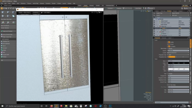The width and height of the screenshot is (192, 108).
Task: Collapse the fridge door material group
Action: pyautogui.click(x=157, y=26)
